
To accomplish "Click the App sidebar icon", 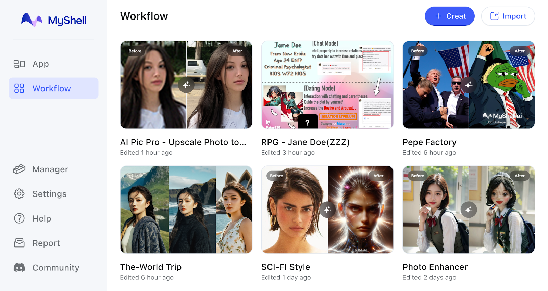I will [19, 64].
